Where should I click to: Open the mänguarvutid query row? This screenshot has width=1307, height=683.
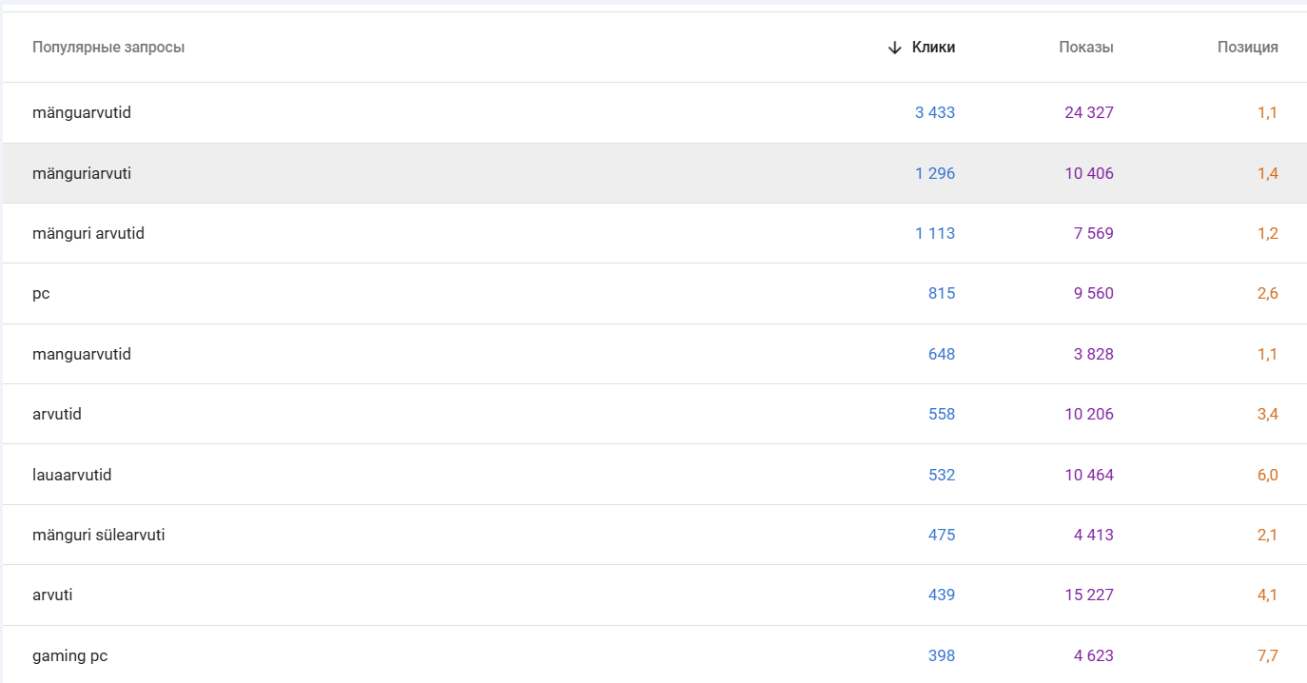pos(82,113)
